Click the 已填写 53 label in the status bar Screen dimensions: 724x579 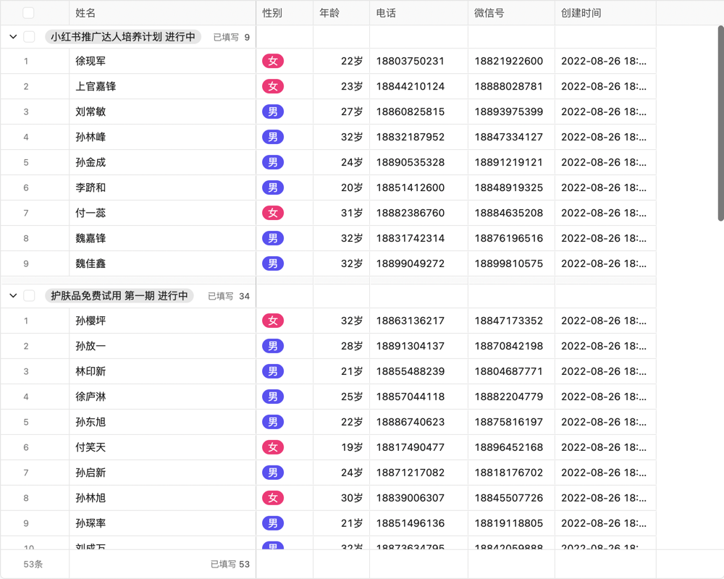[230, 564]
